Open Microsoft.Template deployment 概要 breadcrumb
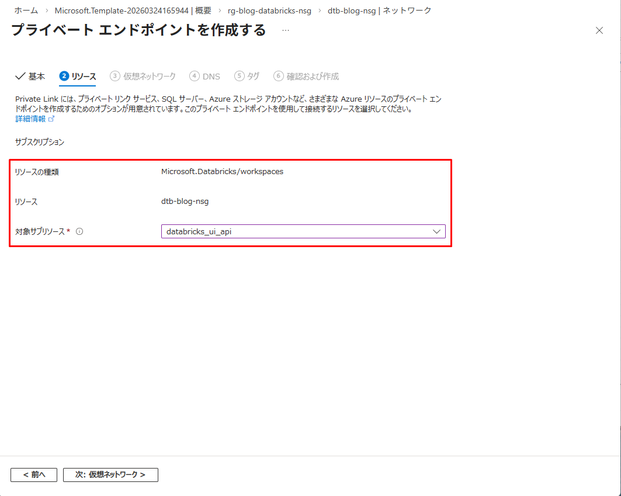This screenshot has height=496, width=621. tap(133, 11)
